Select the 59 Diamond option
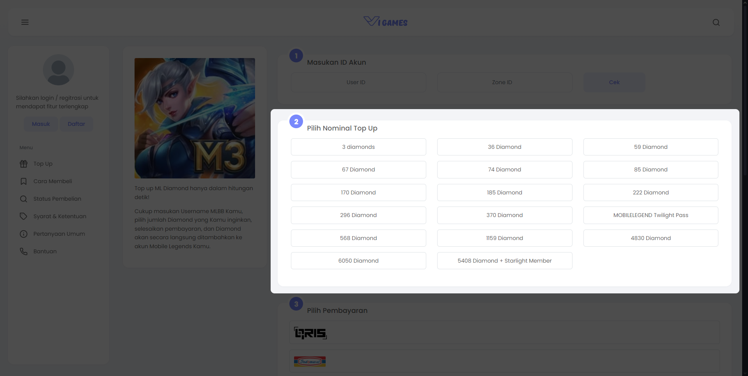 pyautogui.click(x=651, y=147)
